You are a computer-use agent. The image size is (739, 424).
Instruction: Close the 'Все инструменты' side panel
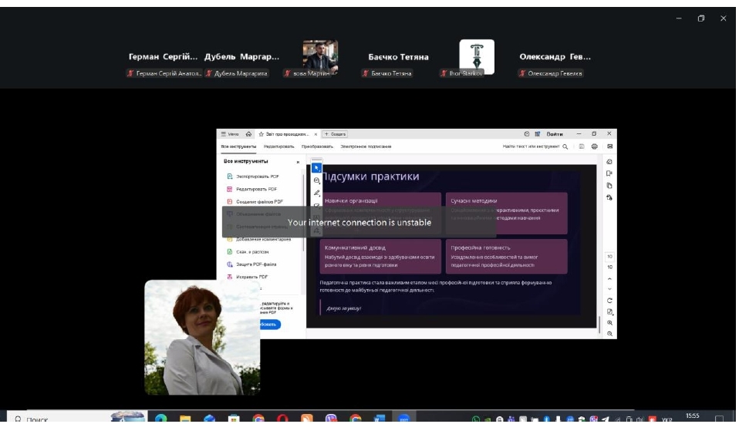(x=298, y=162)
